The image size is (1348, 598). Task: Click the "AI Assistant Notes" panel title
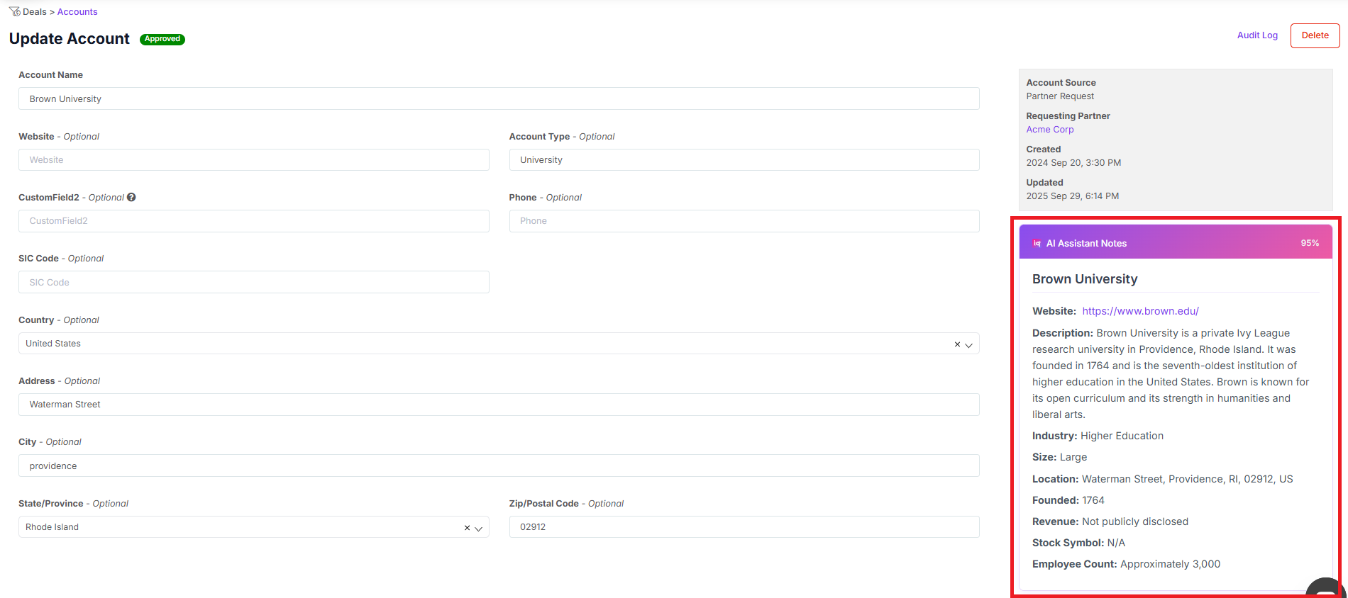1086,244
